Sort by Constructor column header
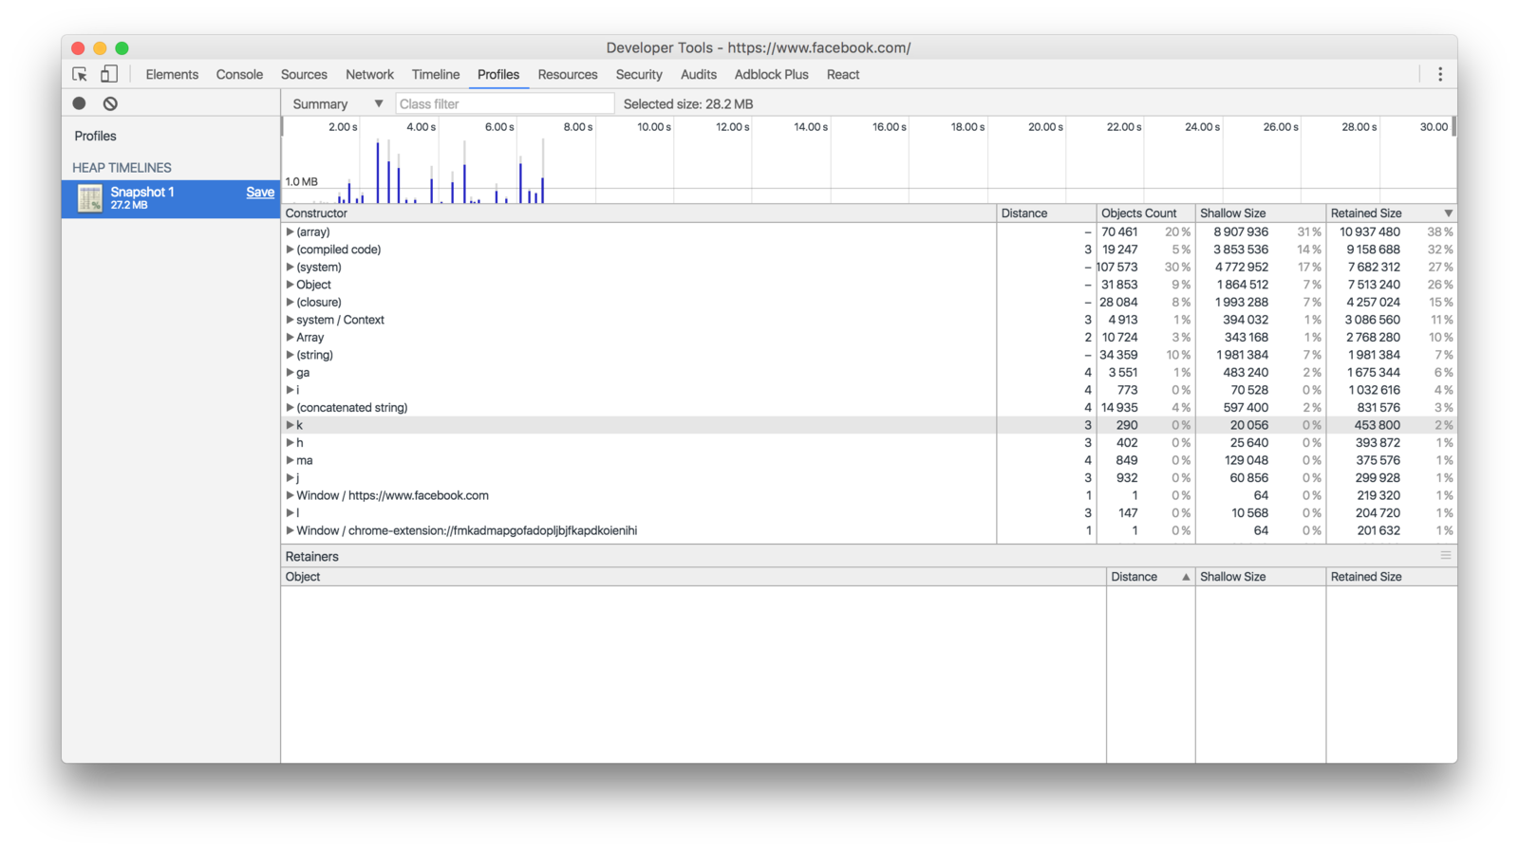This screenshot has width=1519, height=851. point(638,213)
